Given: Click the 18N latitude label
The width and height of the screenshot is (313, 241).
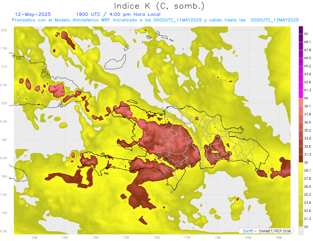Looking at the screenshot, I should click(4, 176).
